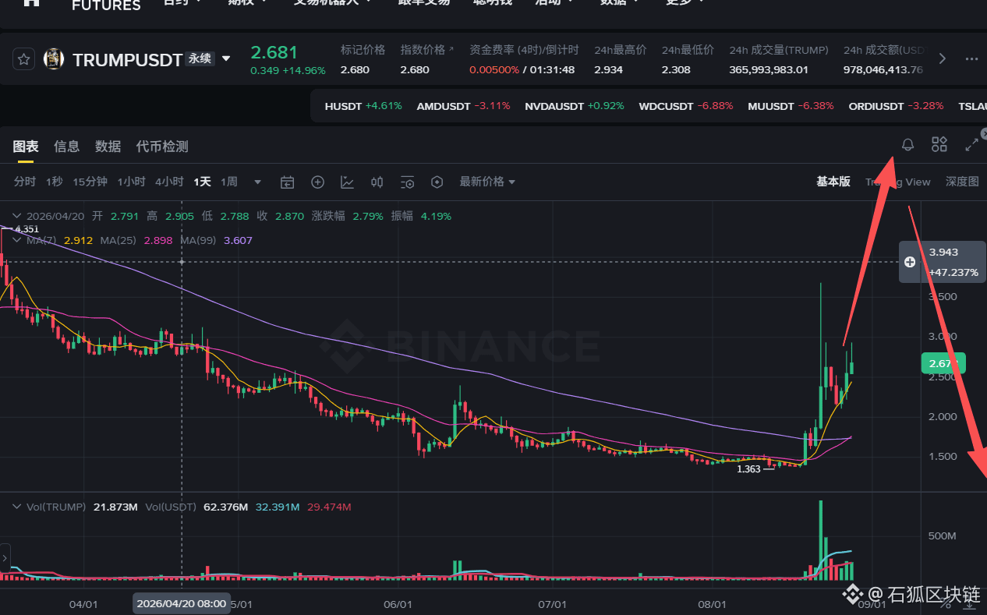Open the additional time intervals dropdown arrow
The width and height of the screenshot is (987, 615).
tap(257, 182)
